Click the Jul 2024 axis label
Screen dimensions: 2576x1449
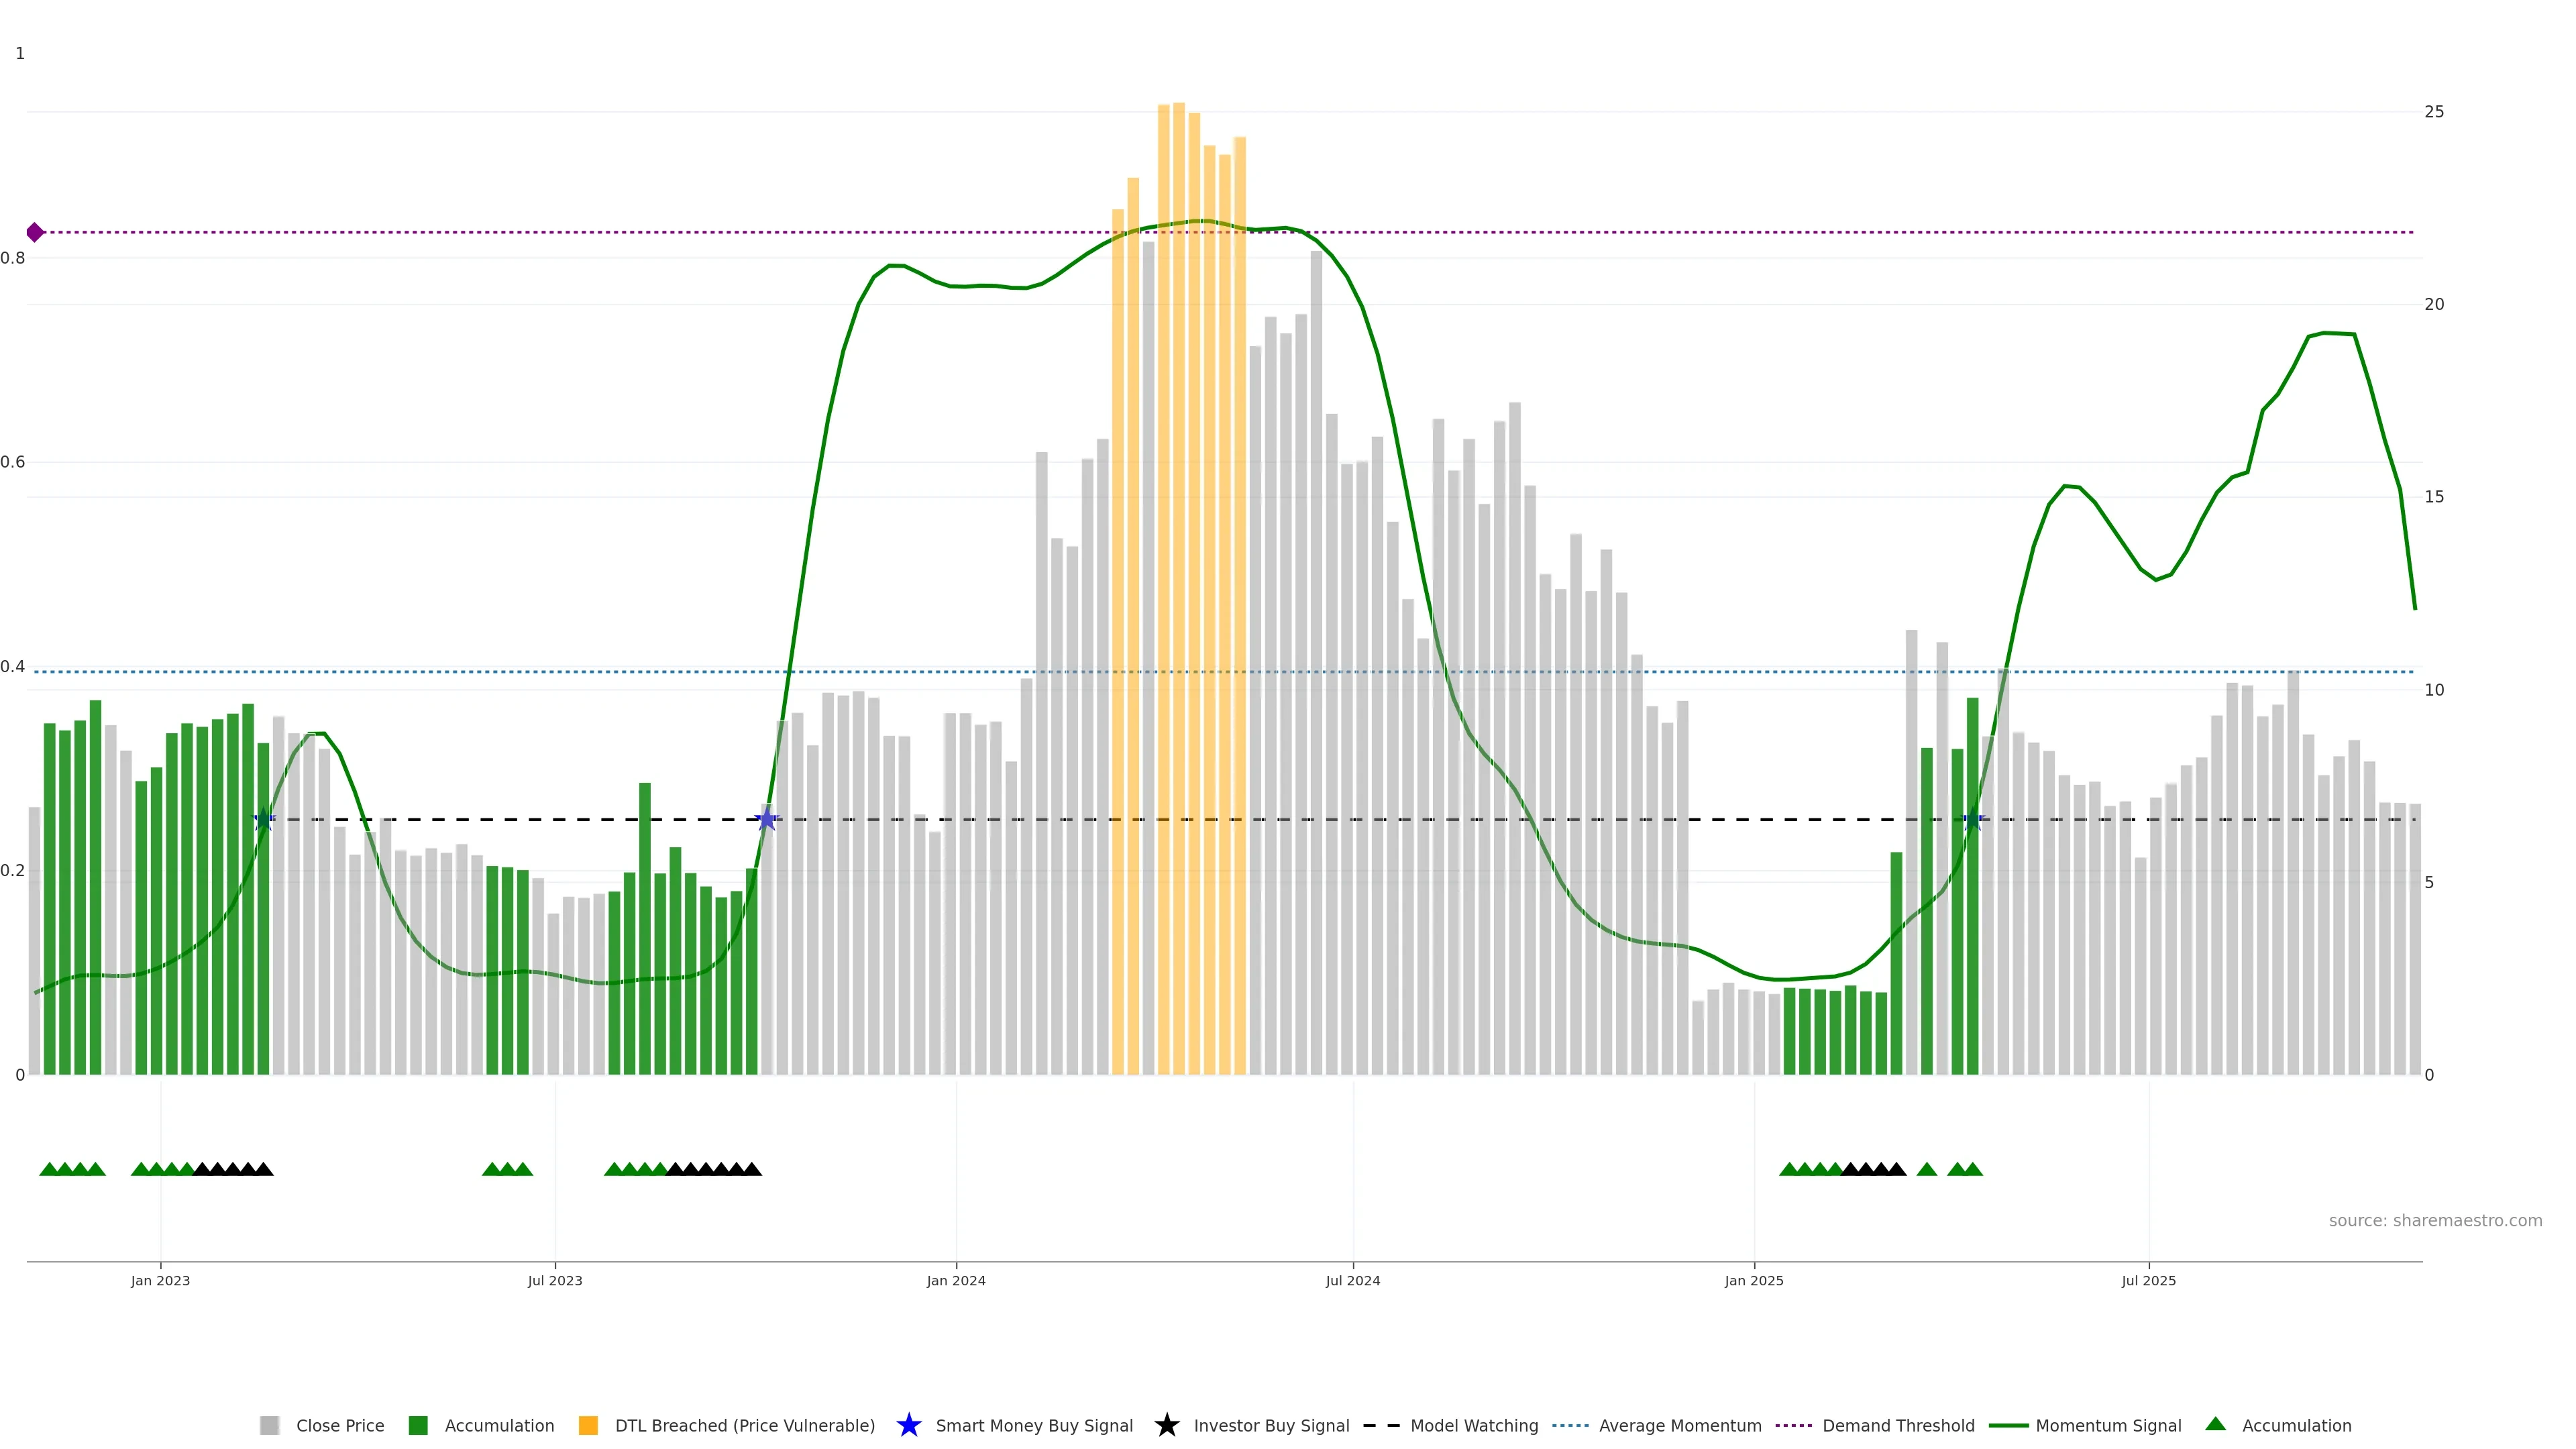click(x=1353, y=1280)
